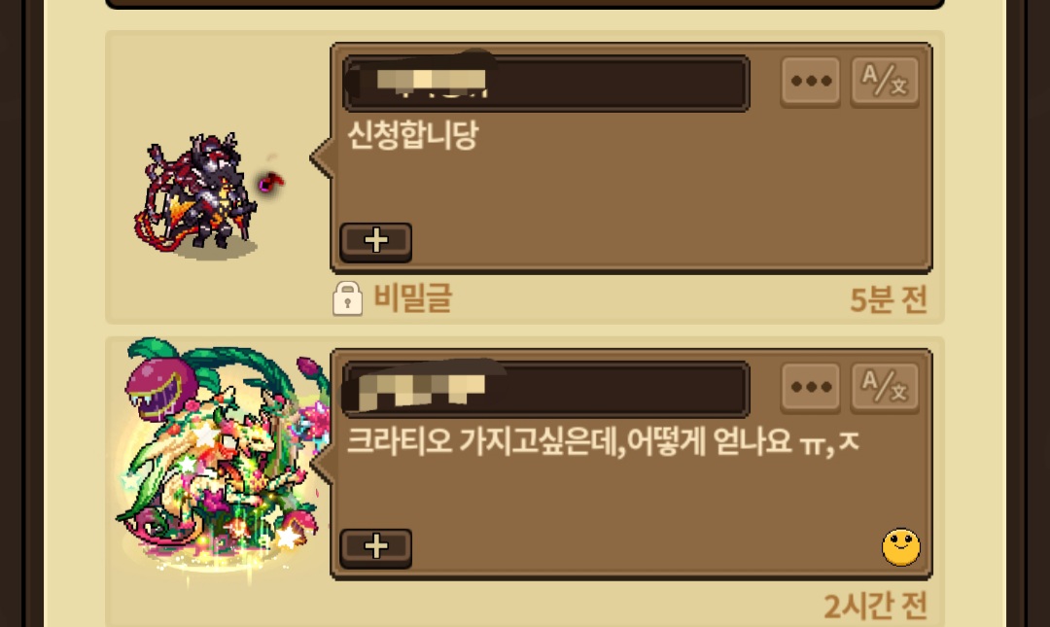Viewport: 1050px width, 627px height.
Task: Translate the 신청합니당 comment
Action: pyautogui.click(x=885, y=82)
